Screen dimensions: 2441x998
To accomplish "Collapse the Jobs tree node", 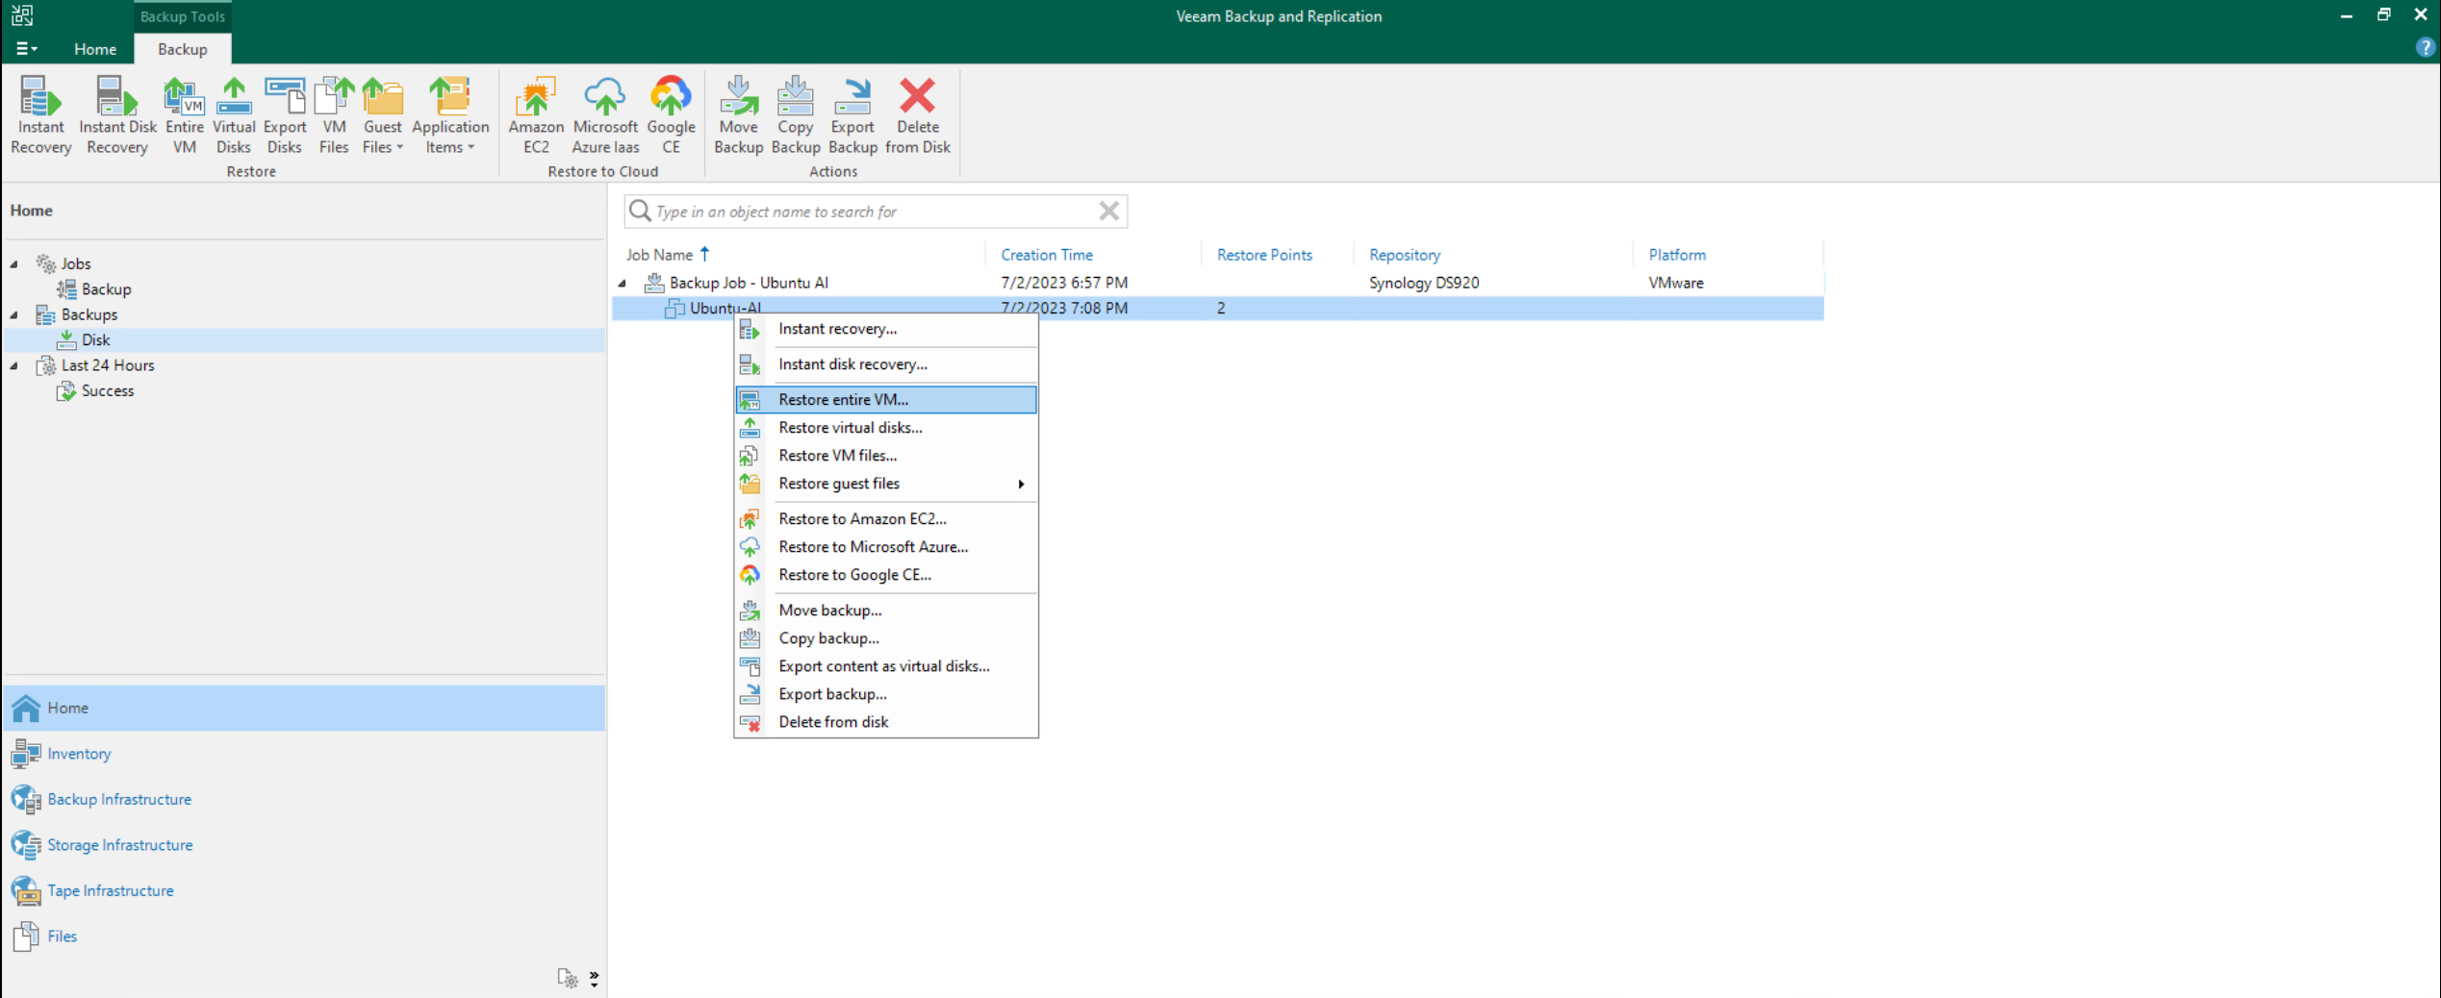I will pyautogui.click(x=14, y=263).
